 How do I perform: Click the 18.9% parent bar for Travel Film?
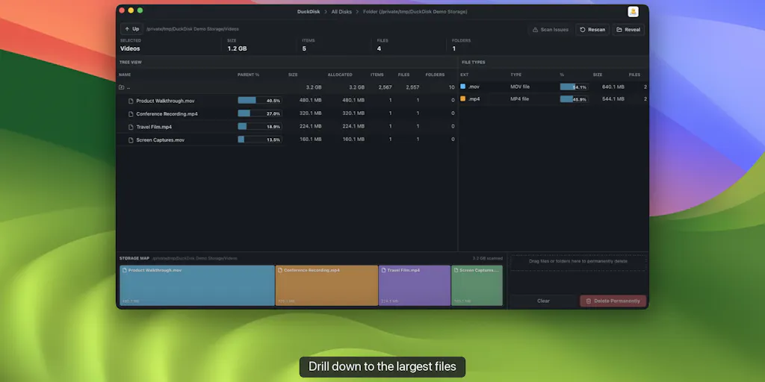point(259,127)
